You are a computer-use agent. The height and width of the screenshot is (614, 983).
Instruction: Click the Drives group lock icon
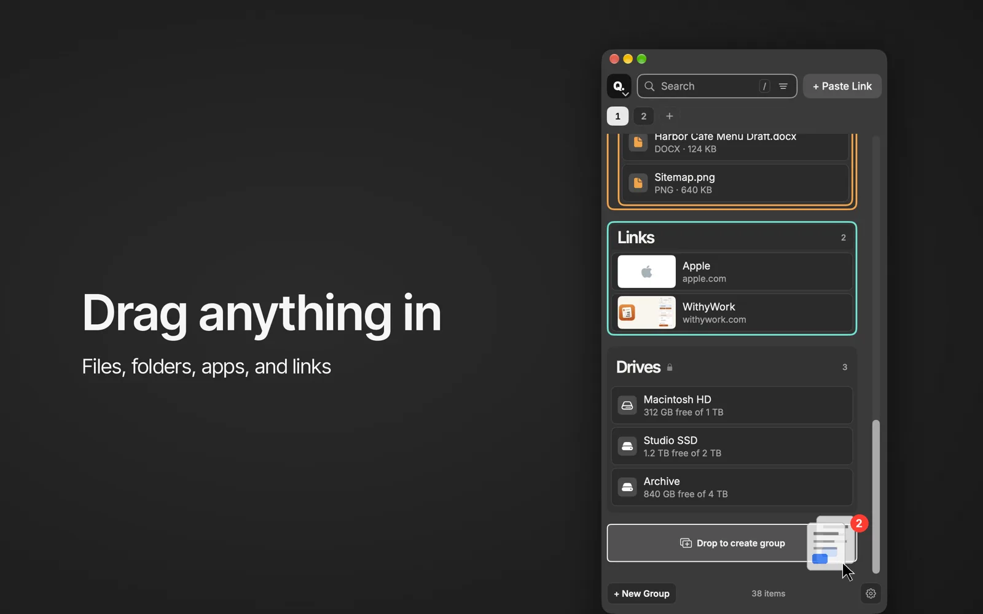[x=670, y=368]
